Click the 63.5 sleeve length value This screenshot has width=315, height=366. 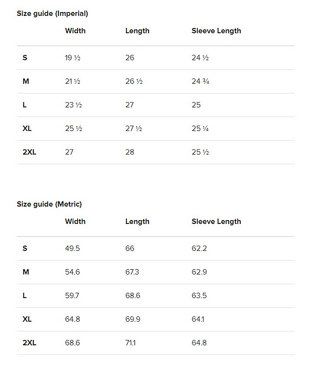[x=199, y=296]
